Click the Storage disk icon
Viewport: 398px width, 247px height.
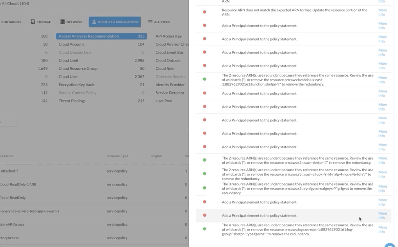tap(33, 22)
